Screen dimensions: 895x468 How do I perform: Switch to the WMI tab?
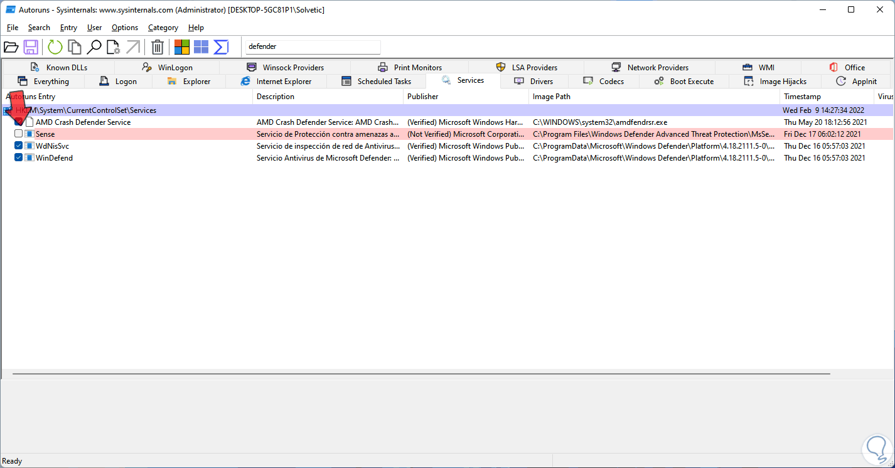click(758, 67)
